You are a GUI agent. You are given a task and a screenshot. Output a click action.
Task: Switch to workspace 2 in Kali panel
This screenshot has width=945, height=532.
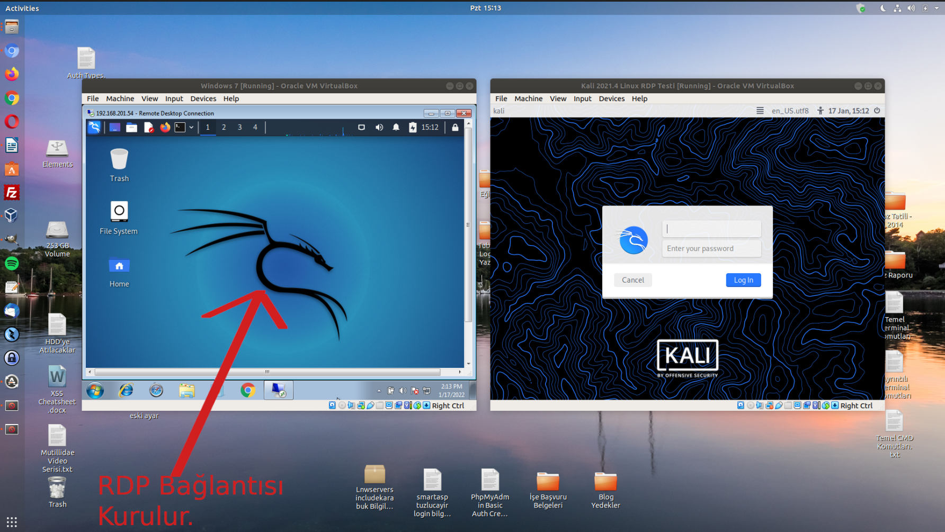(224, 128)
